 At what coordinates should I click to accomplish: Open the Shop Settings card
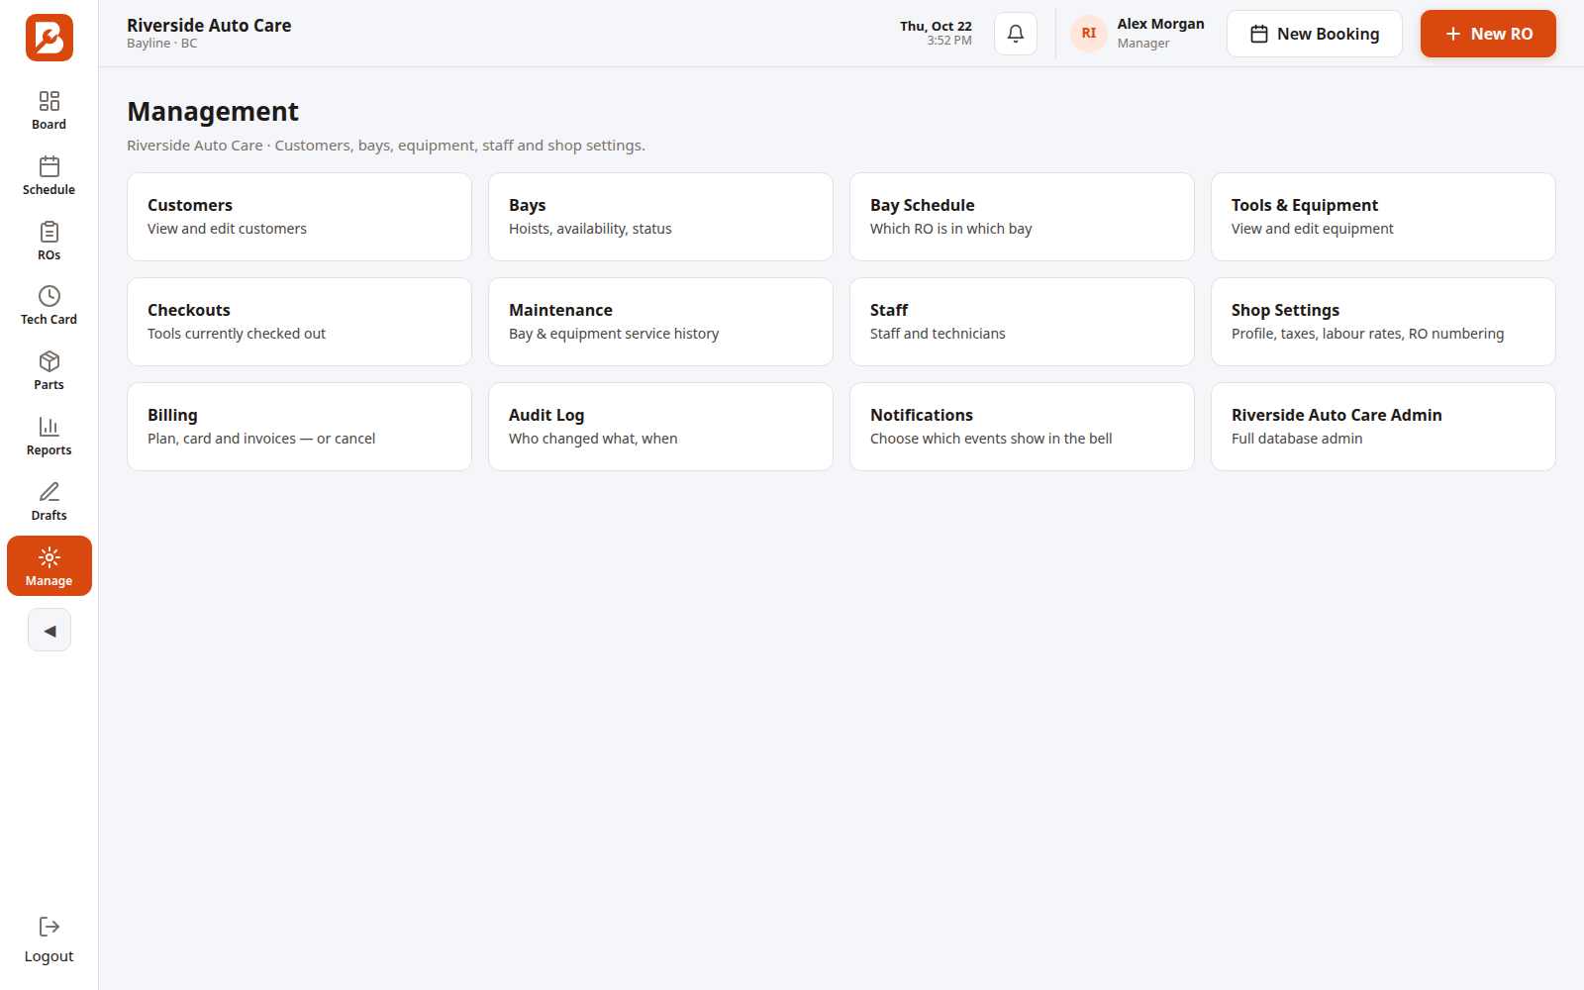point(1383,322)
